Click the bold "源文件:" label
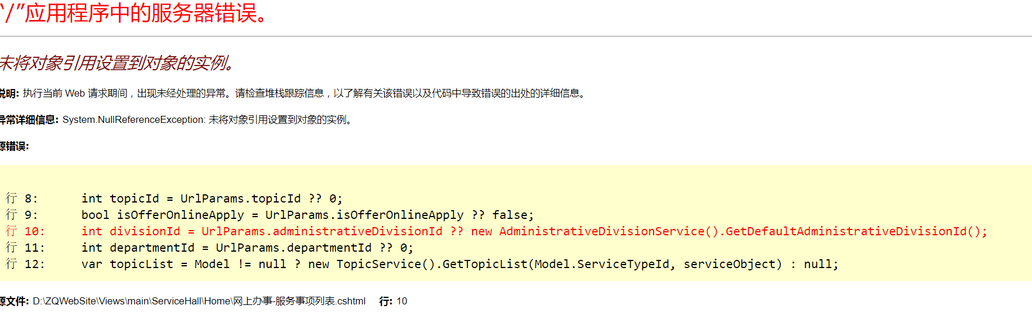This screenshot has width=1032, height=319. (15, 301)
